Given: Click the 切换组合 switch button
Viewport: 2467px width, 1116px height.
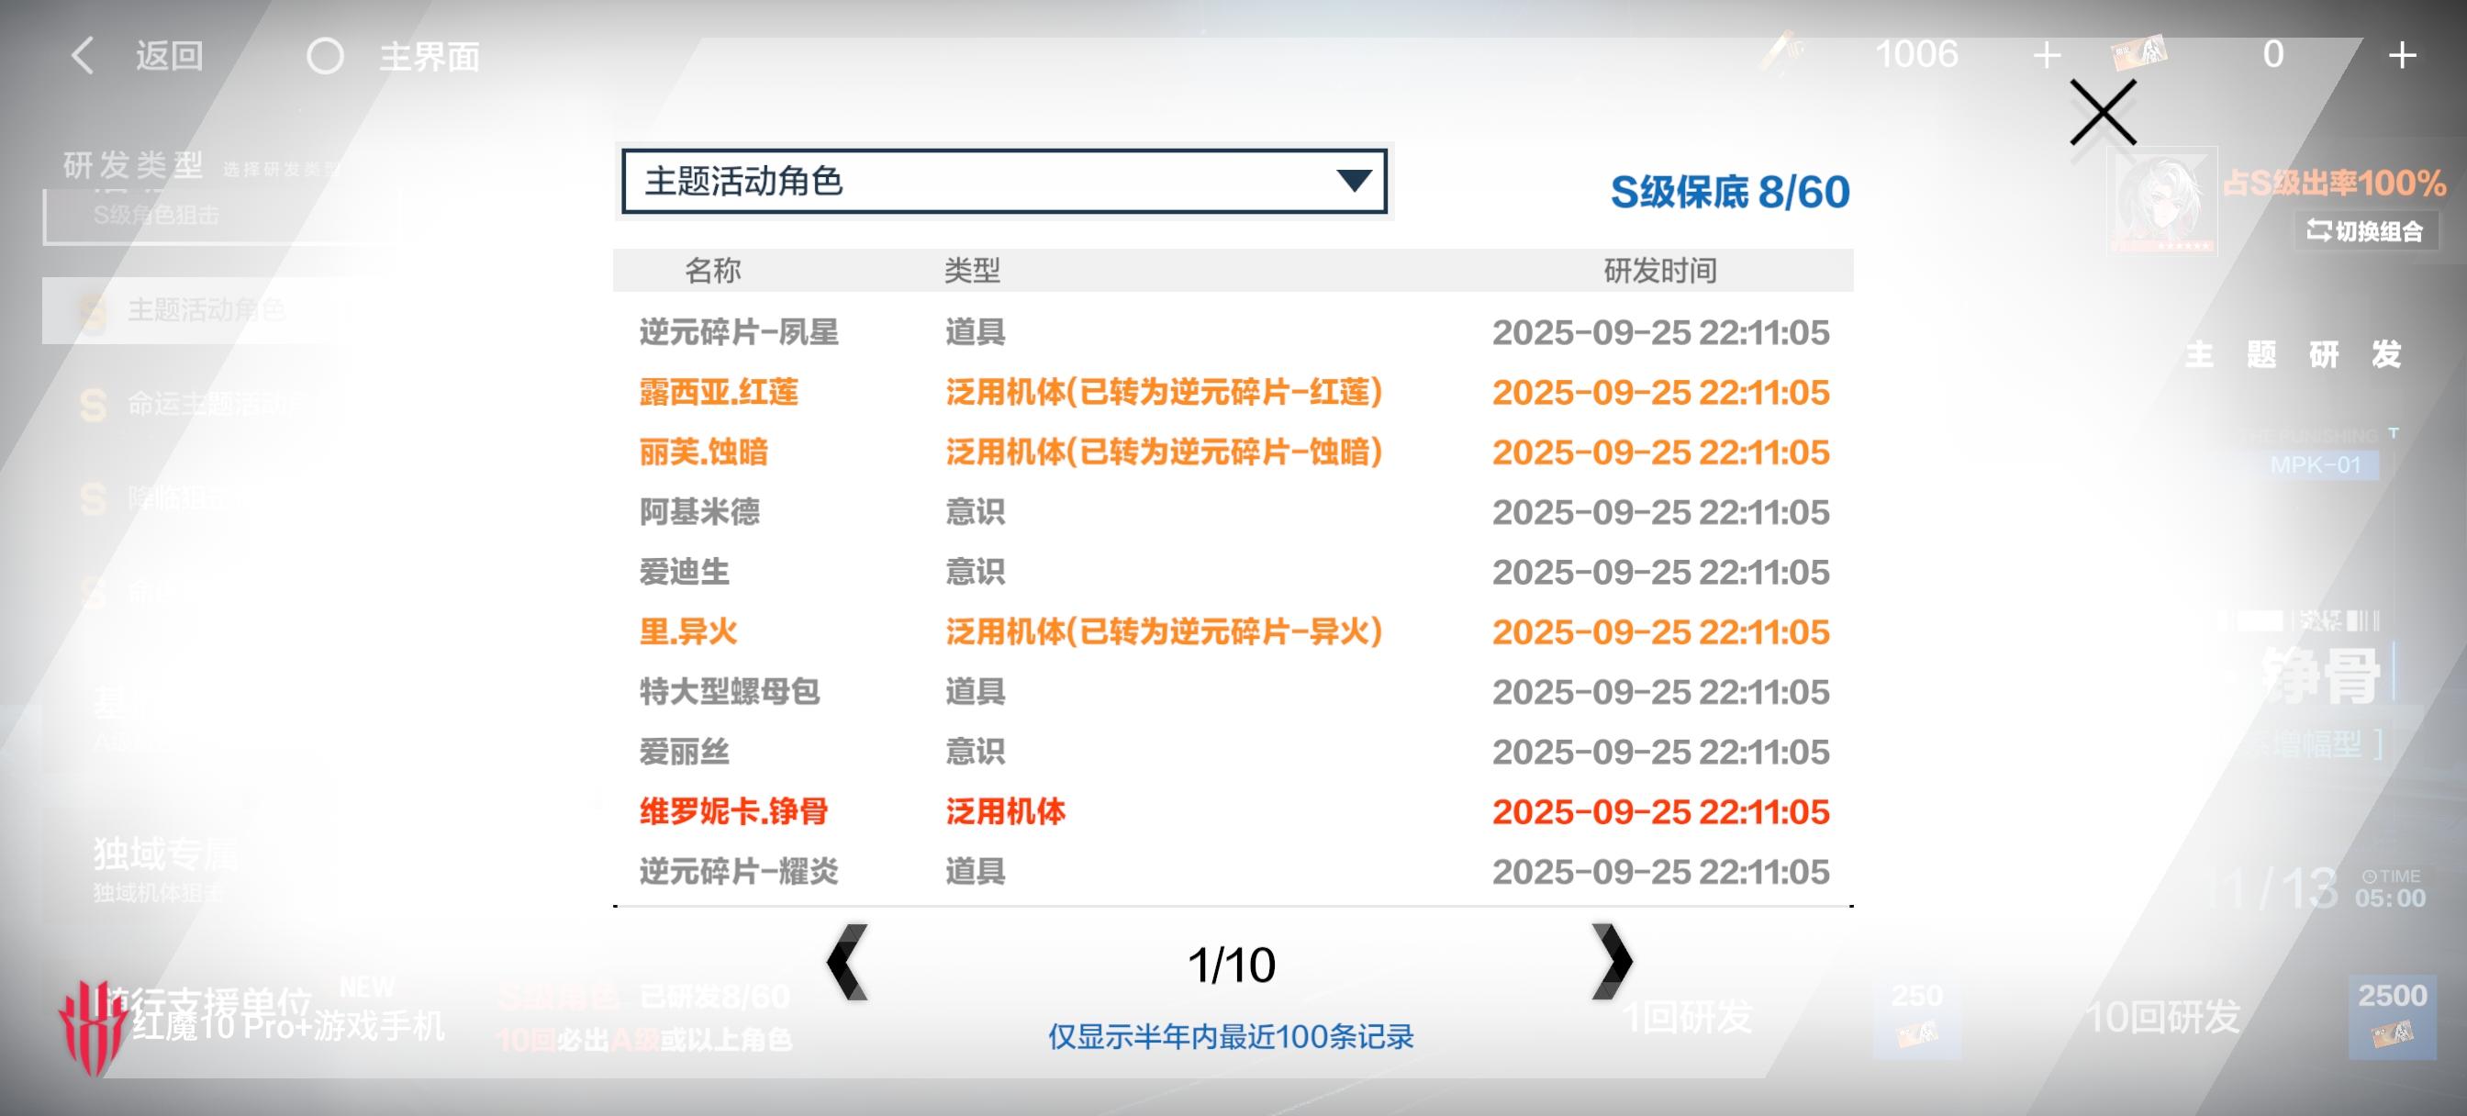Looking at the screenshot, I should pyautogui.click(x=2364, y=231).
